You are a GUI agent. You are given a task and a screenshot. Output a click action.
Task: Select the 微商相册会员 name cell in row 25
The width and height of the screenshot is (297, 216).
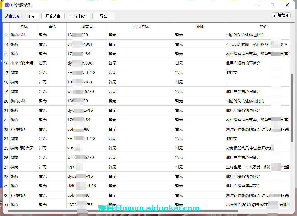point(22,148)
